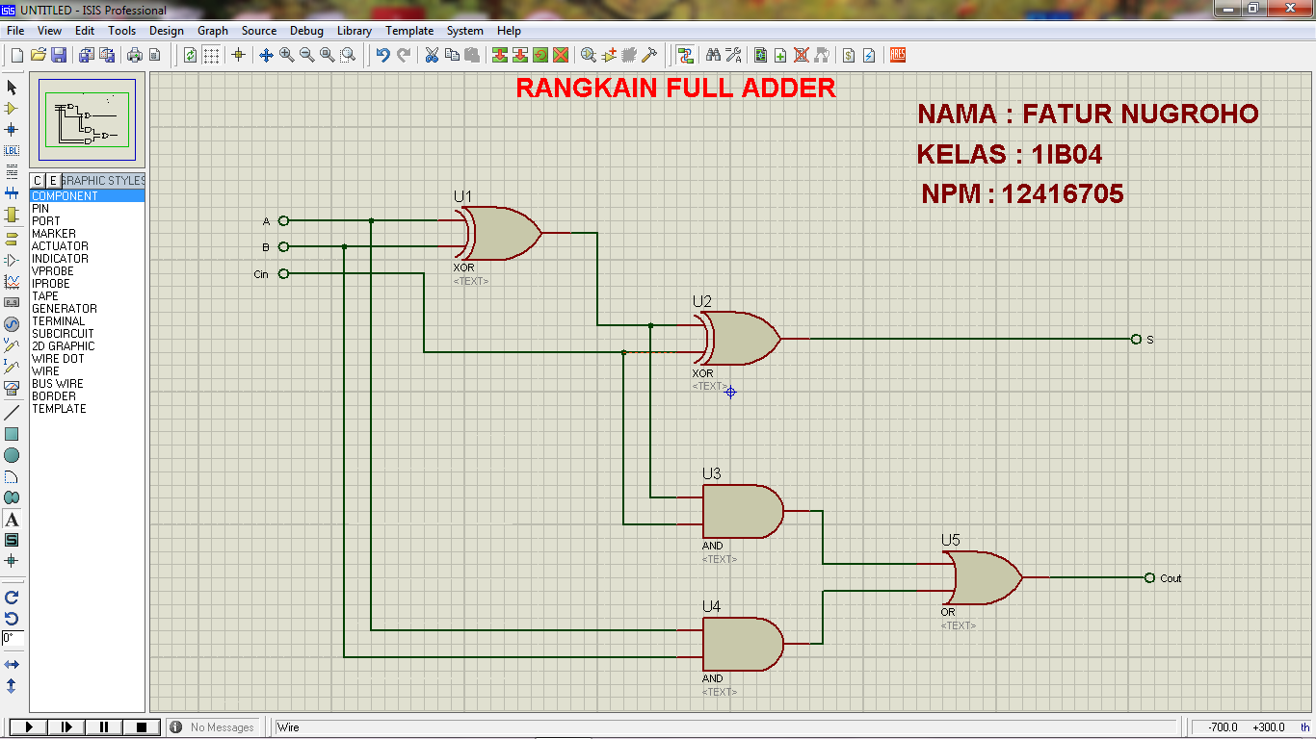
Task: Zoom out of the schematic
Action: click(x=307, y=55)
